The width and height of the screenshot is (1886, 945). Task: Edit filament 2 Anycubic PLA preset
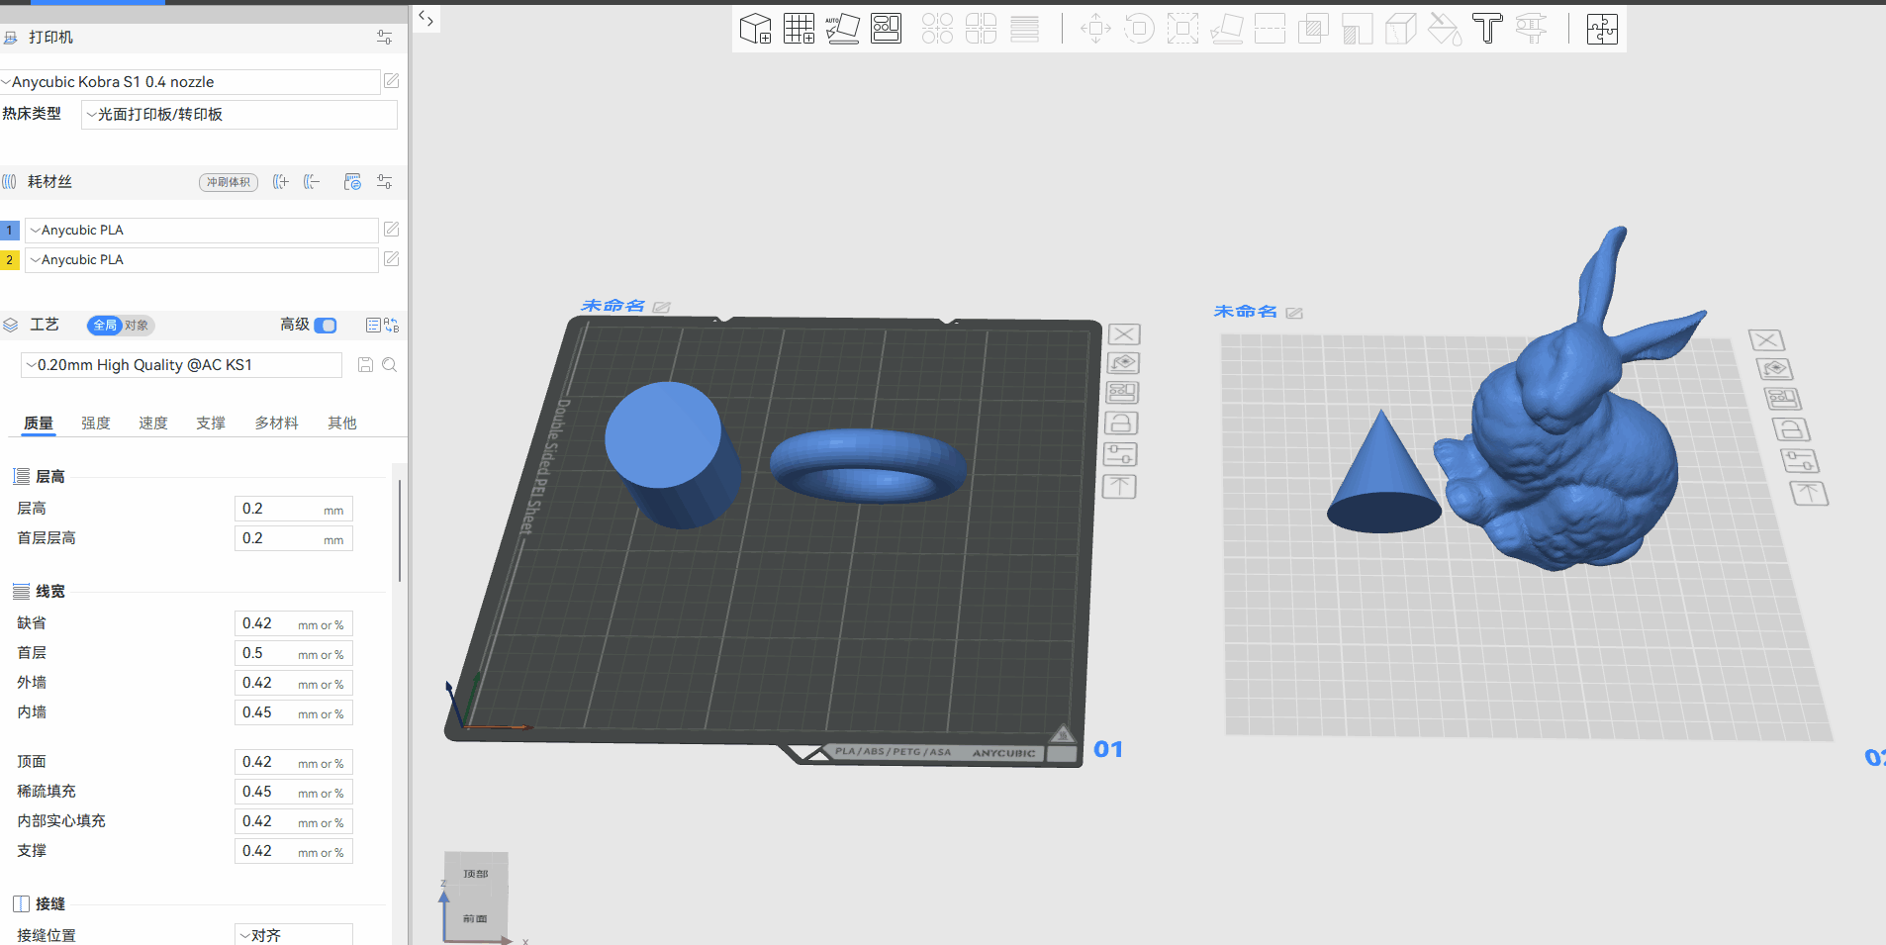point(391,259)
